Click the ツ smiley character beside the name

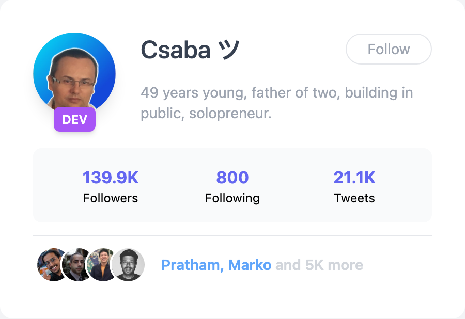click(229, 50)
